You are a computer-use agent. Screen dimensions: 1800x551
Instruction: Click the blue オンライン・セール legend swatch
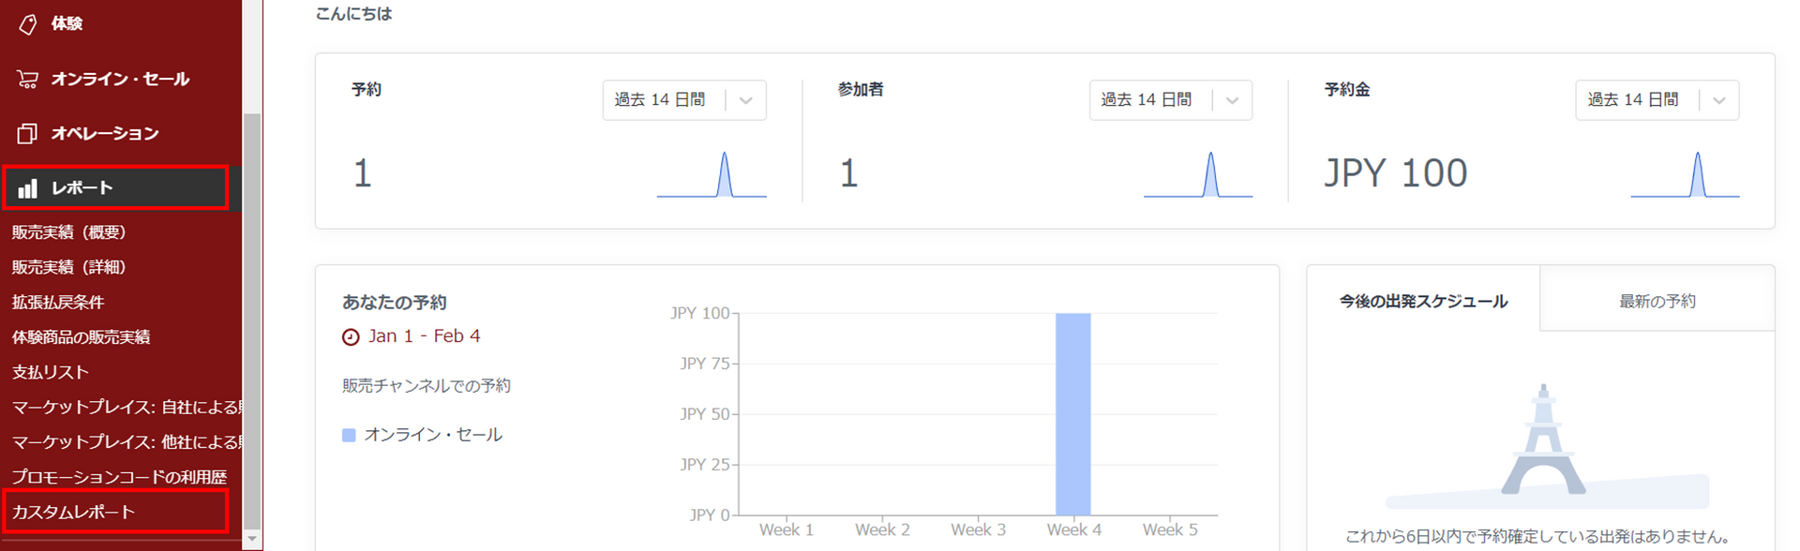click(x=349, y=436)
